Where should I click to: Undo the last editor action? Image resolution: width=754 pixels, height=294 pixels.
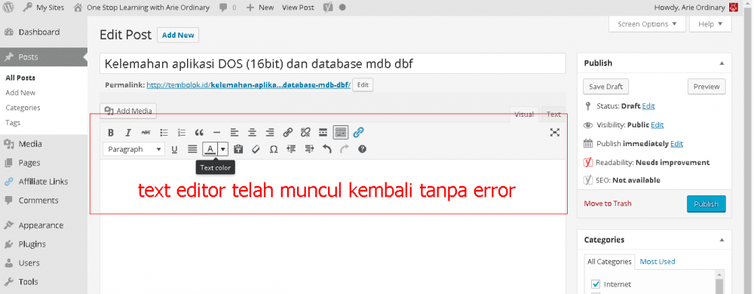(327, 149)
